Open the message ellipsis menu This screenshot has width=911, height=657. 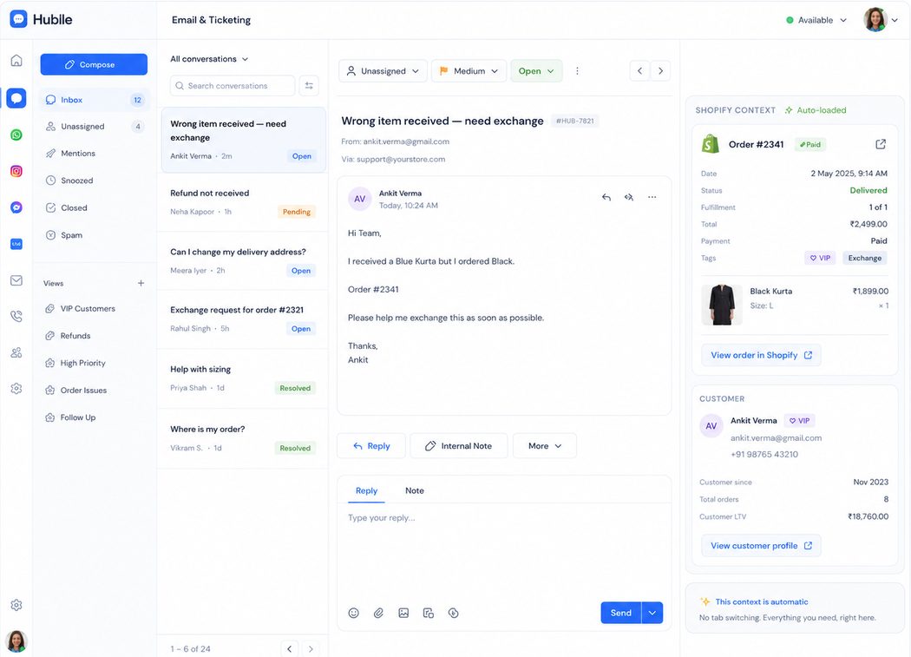pos(652,197)
